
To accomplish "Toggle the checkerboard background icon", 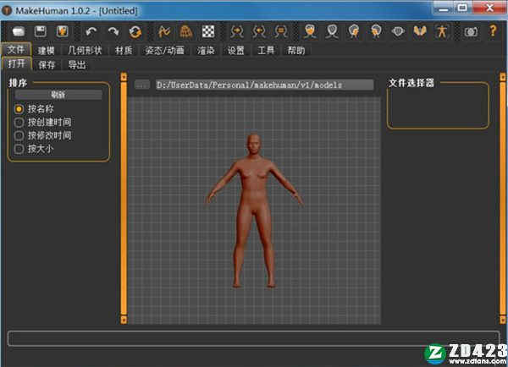I will click(x=208, y=32).
